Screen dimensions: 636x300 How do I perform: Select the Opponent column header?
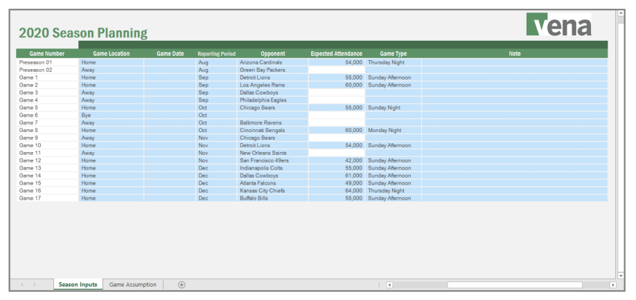272,53
